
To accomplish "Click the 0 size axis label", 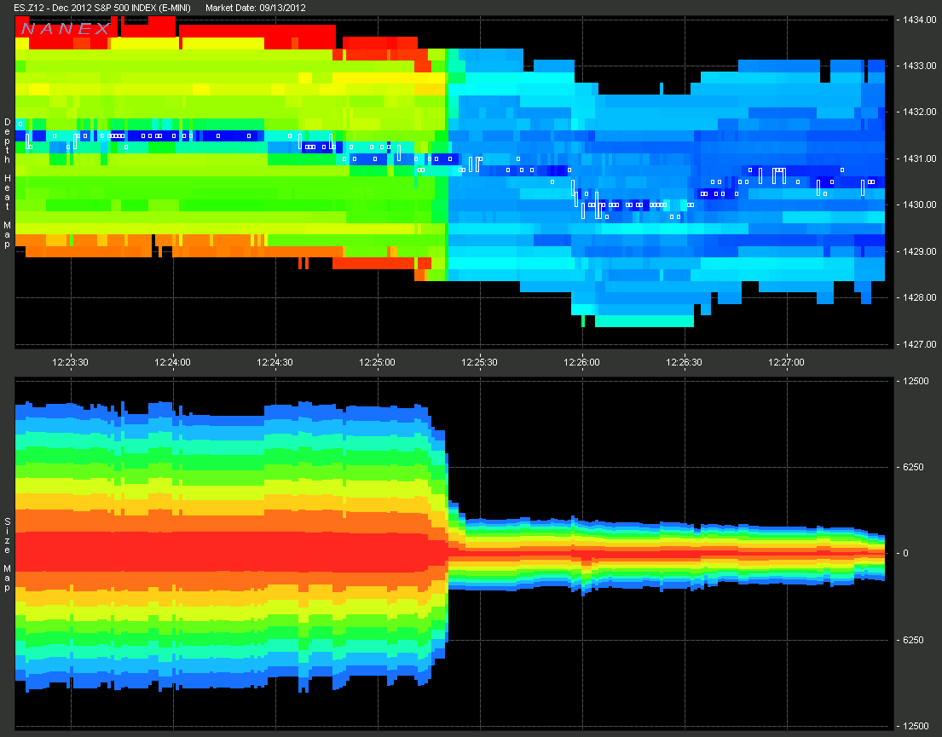I will tap(906, 553).
